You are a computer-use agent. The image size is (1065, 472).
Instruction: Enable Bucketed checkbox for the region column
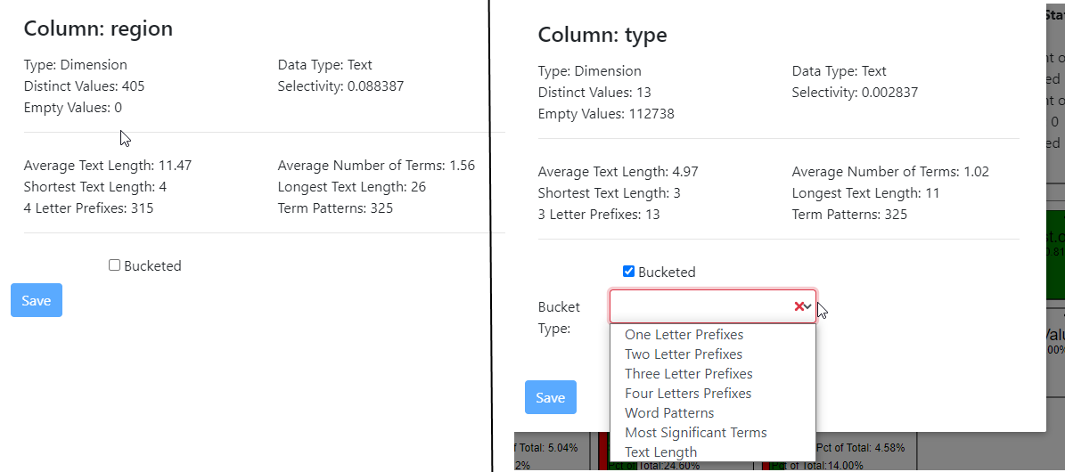coord(114,265)
